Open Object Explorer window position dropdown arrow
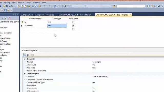This screenshot has height=92, width=164. 13,15
